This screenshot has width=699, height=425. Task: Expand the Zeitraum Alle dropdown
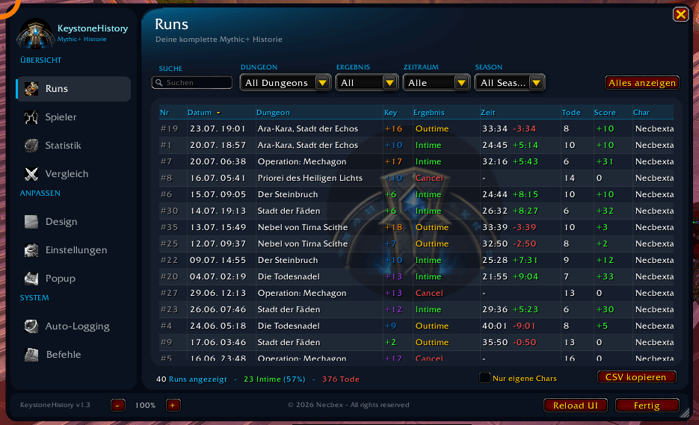(436, 82)
